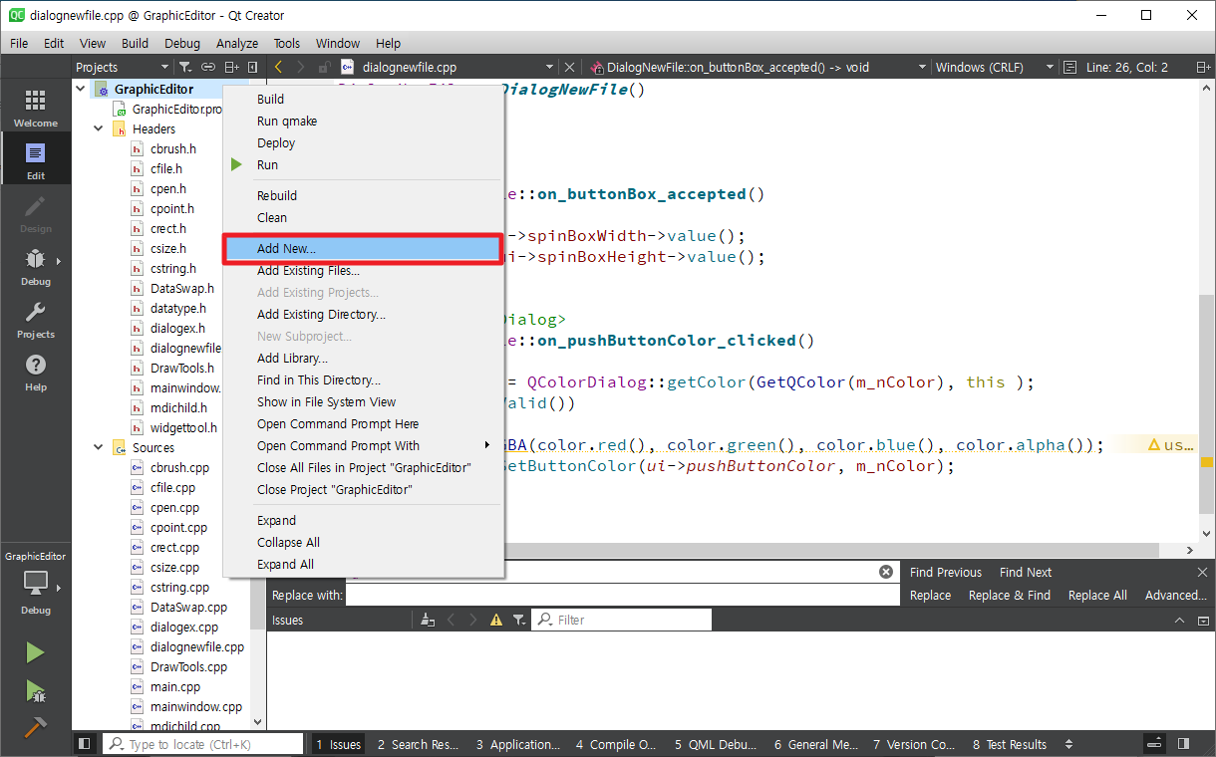1216x757 pixels.
Task: Clear the Find field text
Action: point(886,572)
